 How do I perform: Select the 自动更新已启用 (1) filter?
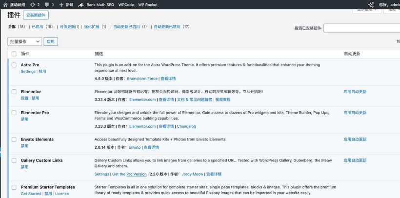[130, 26]
